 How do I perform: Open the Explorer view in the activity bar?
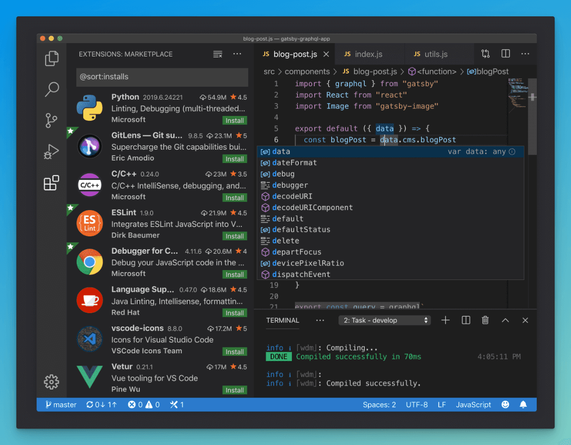[x=52, y=58]
